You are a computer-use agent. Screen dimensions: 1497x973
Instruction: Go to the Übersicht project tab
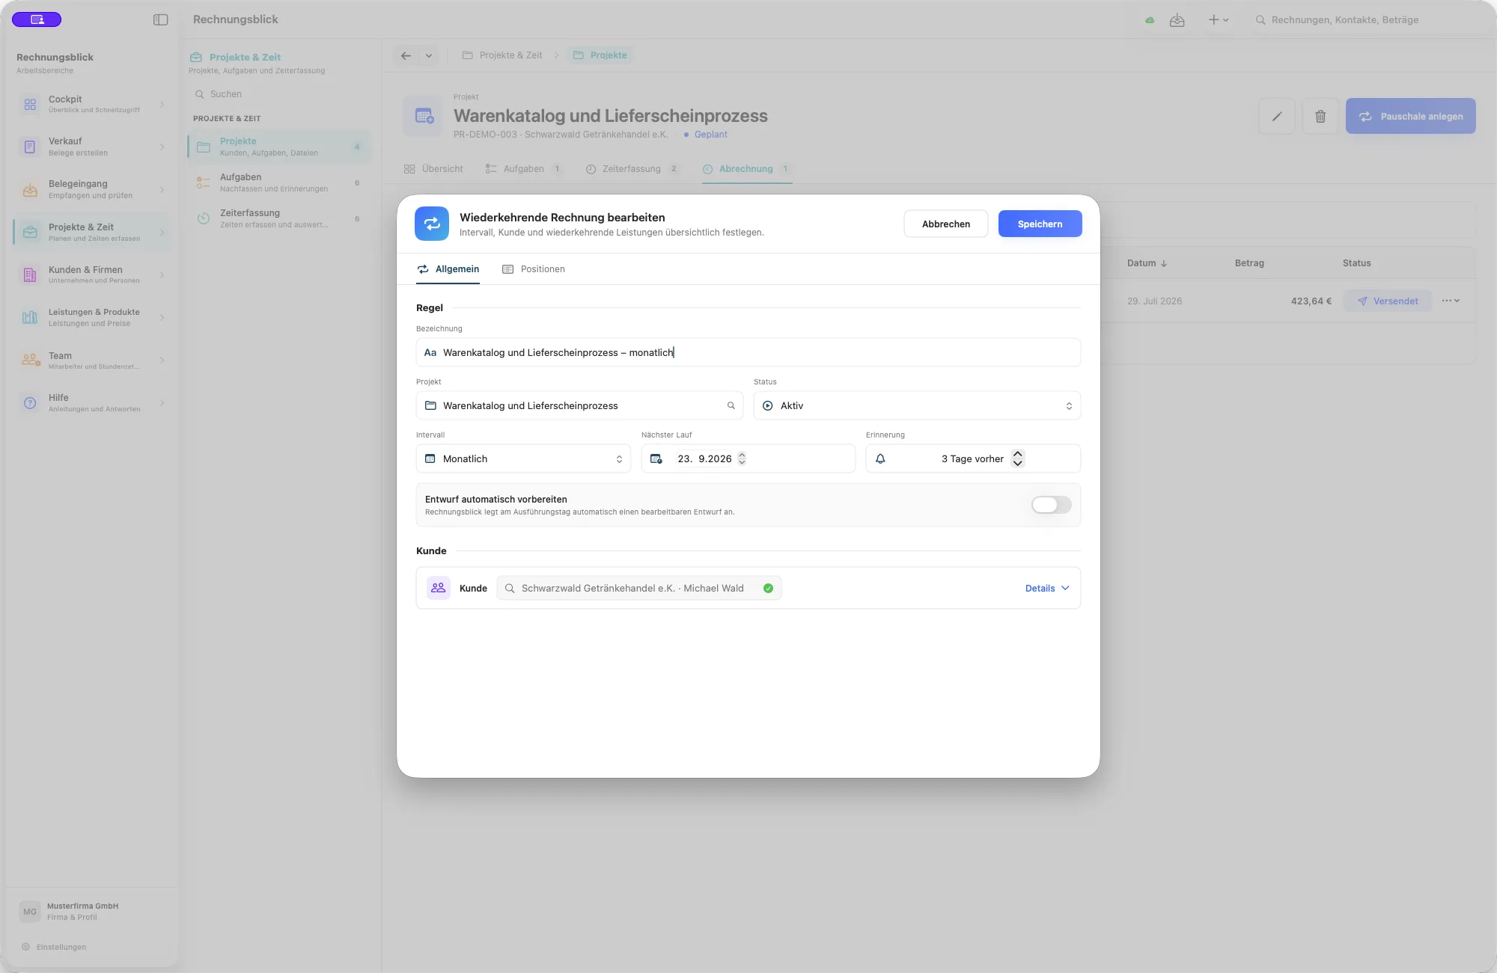(x=433, y=169)
